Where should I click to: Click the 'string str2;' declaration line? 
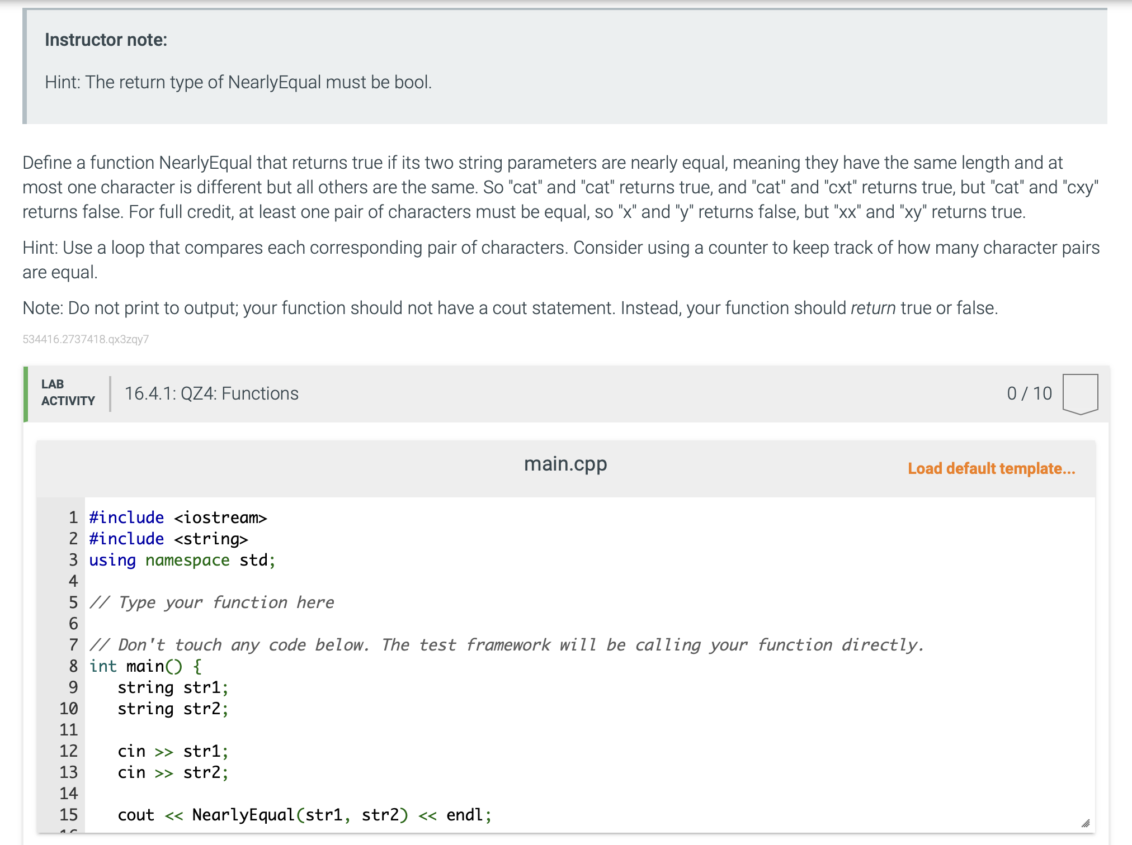pyautogui.click(x=173, y=709)
